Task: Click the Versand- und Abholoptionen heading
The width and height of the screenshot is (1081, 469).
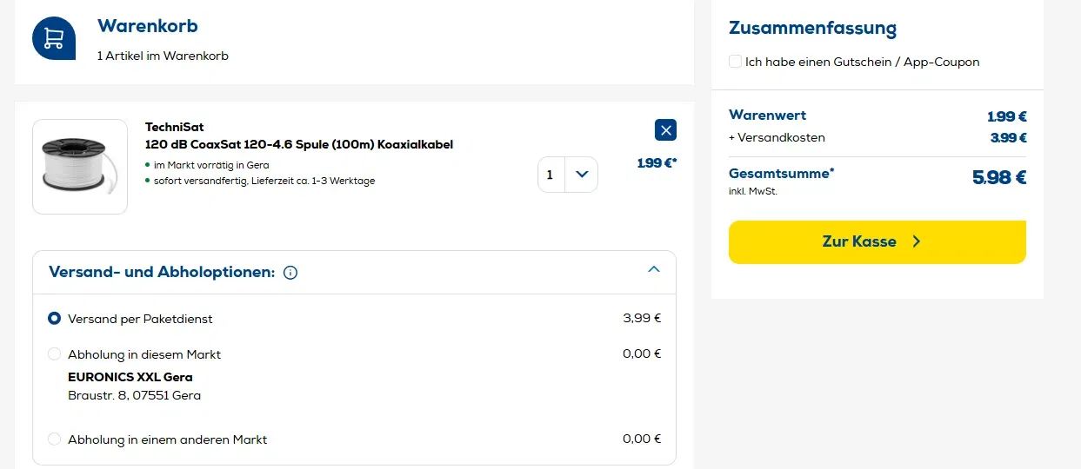Action: coord(162,272)
